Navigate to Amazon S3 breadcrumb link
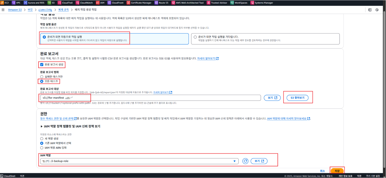The height and width of the screenshot is (178, 386). click(x=15, y=10)
